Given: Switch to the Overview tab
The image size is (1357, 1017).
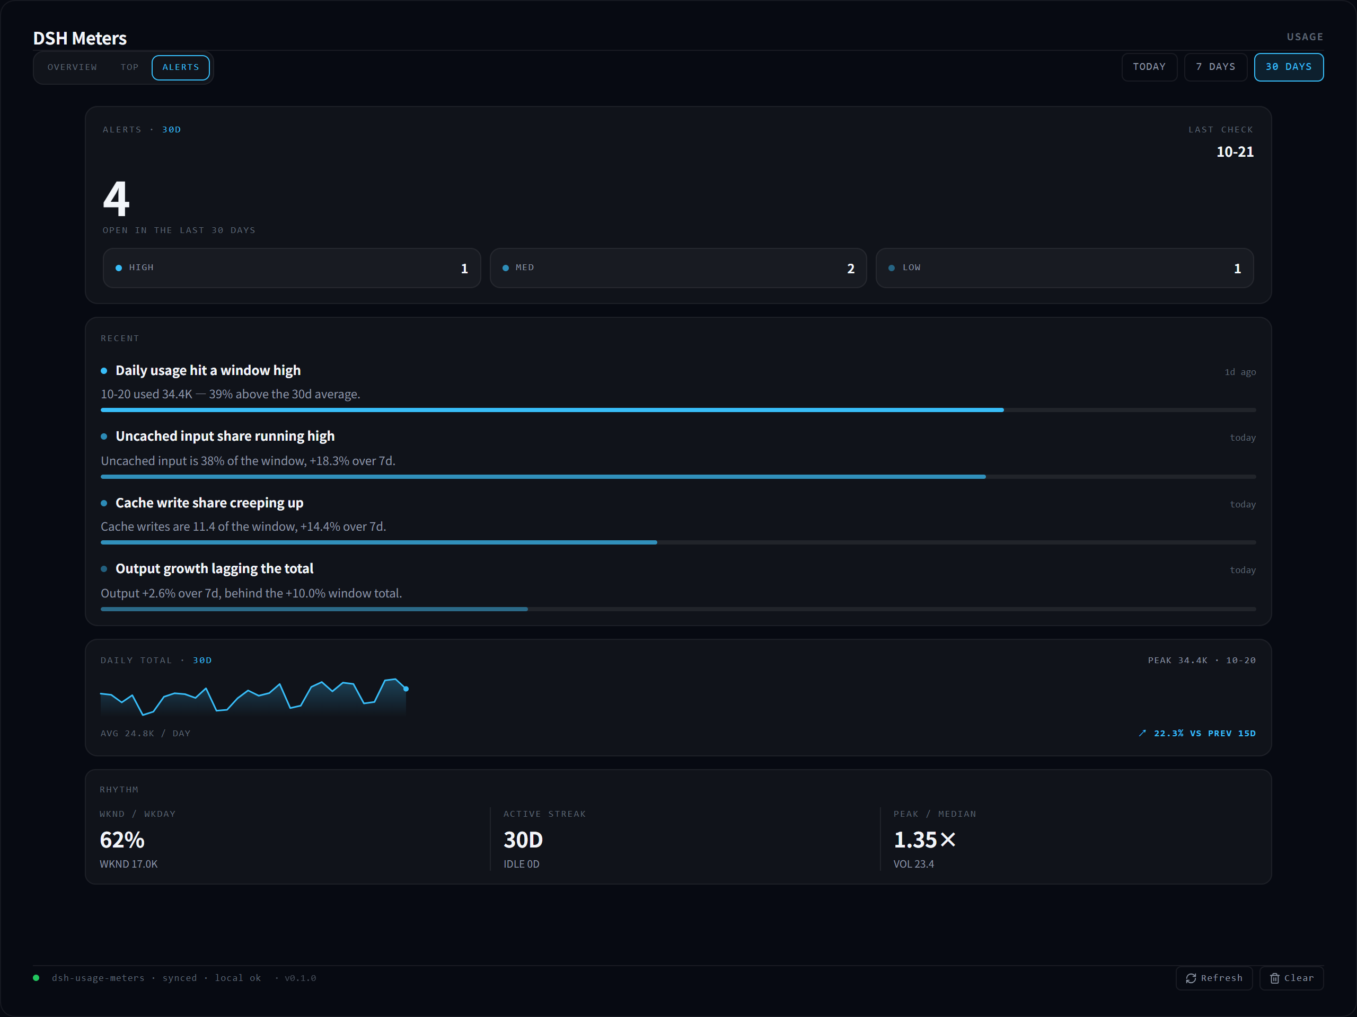Looking at the screenshot, I should [x=73, y=67].
